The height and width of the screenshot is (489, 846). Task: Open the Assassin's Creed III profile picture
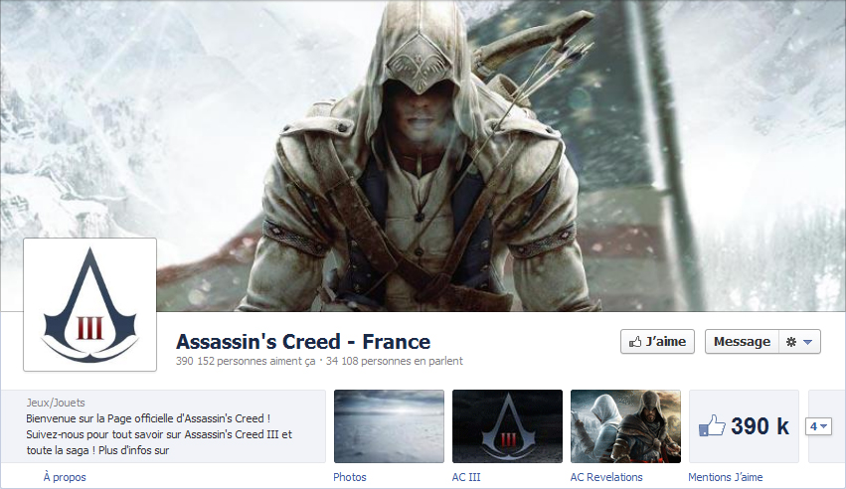[x=90, y=304]
